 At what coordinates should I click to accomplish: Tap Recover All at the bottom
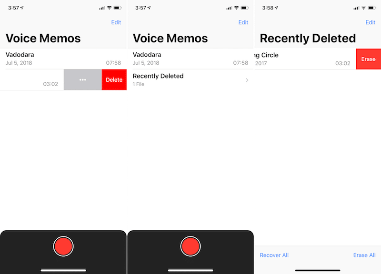tap(274, 255)
